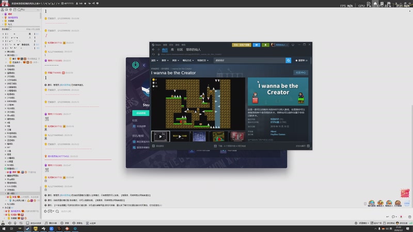Focus the Steam store search box

249,60
